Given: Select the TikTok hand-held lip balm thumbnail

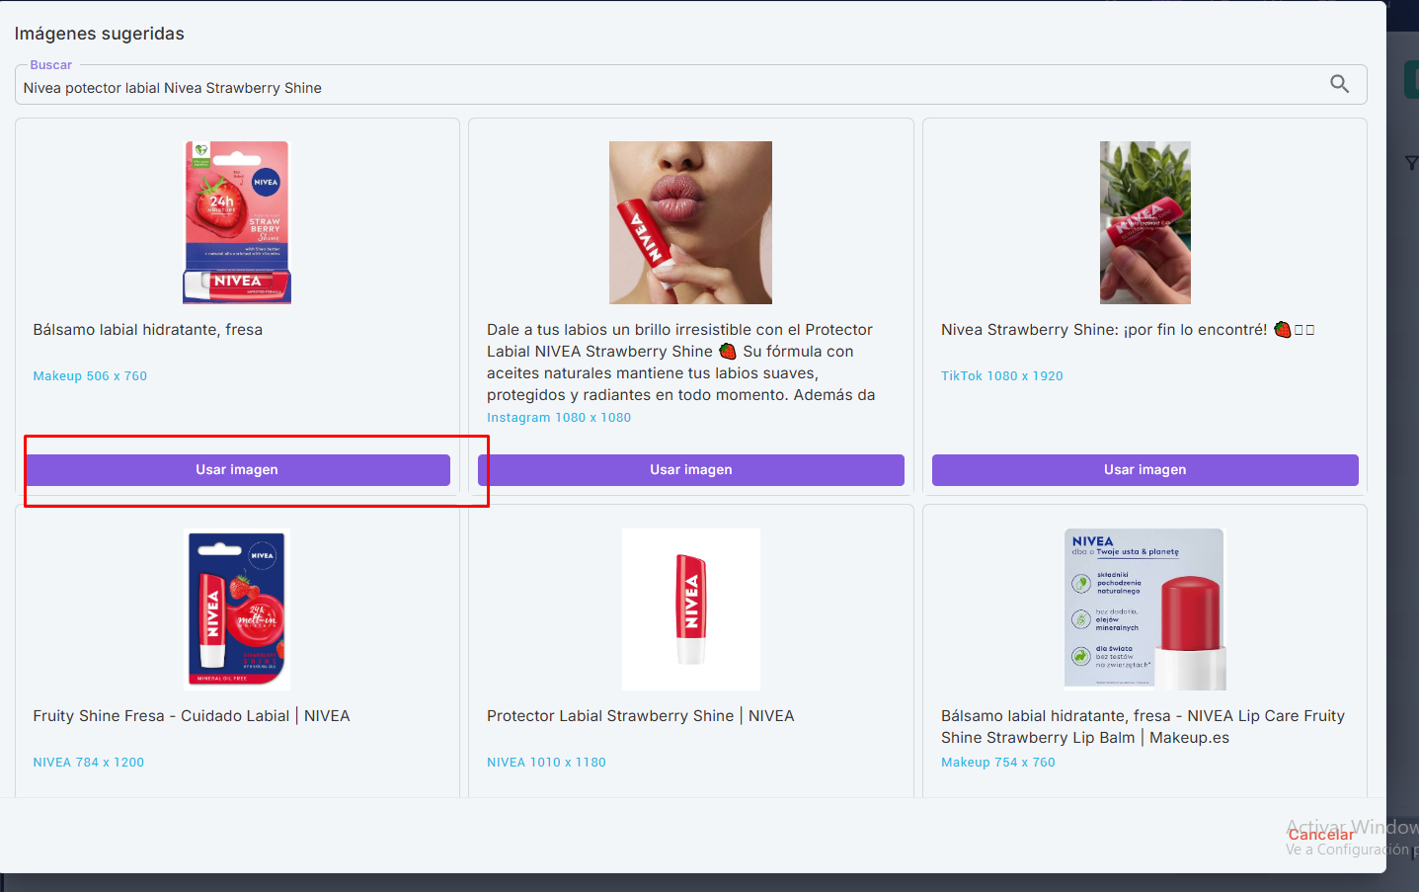Looking at the screenshot, I should [1145, 222].
